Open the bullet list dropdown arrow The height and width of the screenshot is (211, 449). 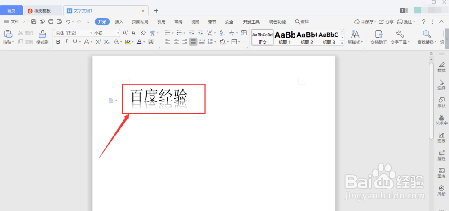pyautogui.click(x=173, y=33)
